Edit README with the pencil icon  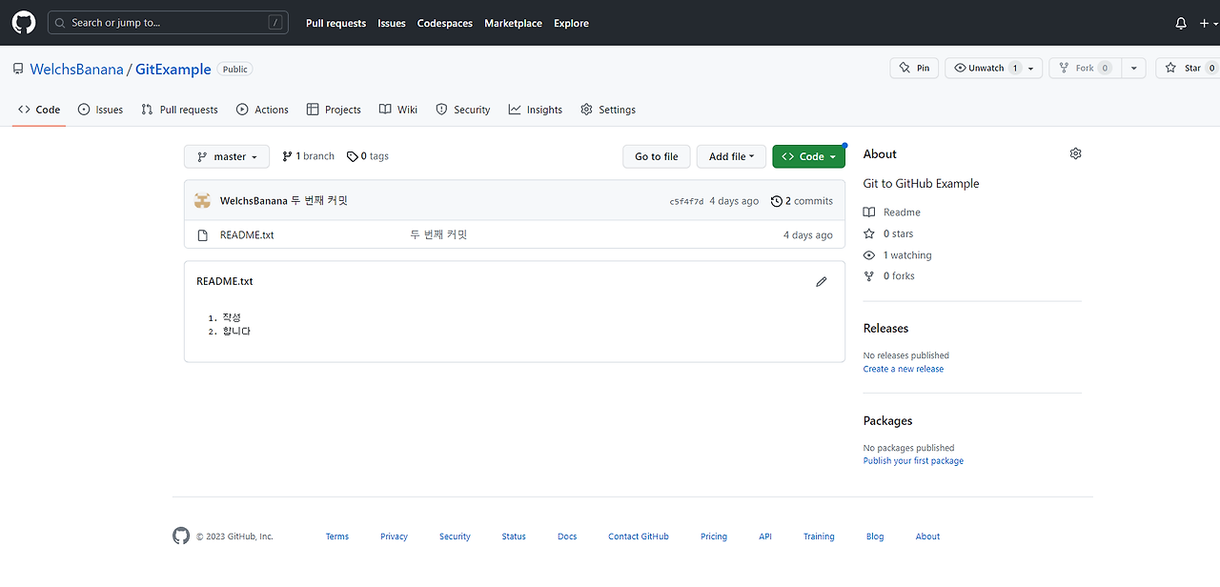(822, 281)
